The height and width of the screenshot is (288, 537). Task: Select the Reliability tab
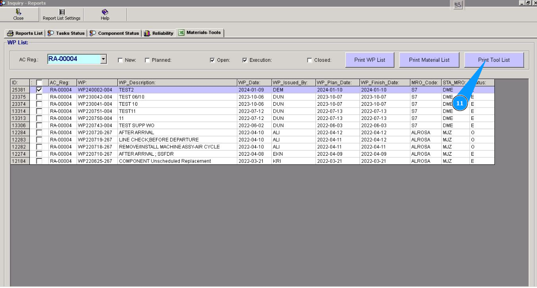(x=159, y=33)
